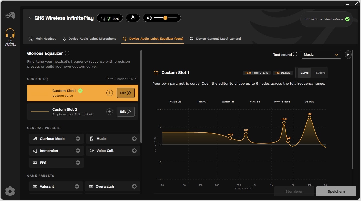Switch equalizer view to Sliders
The width and height of the screenshot is (361, 201).
(320, 73)
